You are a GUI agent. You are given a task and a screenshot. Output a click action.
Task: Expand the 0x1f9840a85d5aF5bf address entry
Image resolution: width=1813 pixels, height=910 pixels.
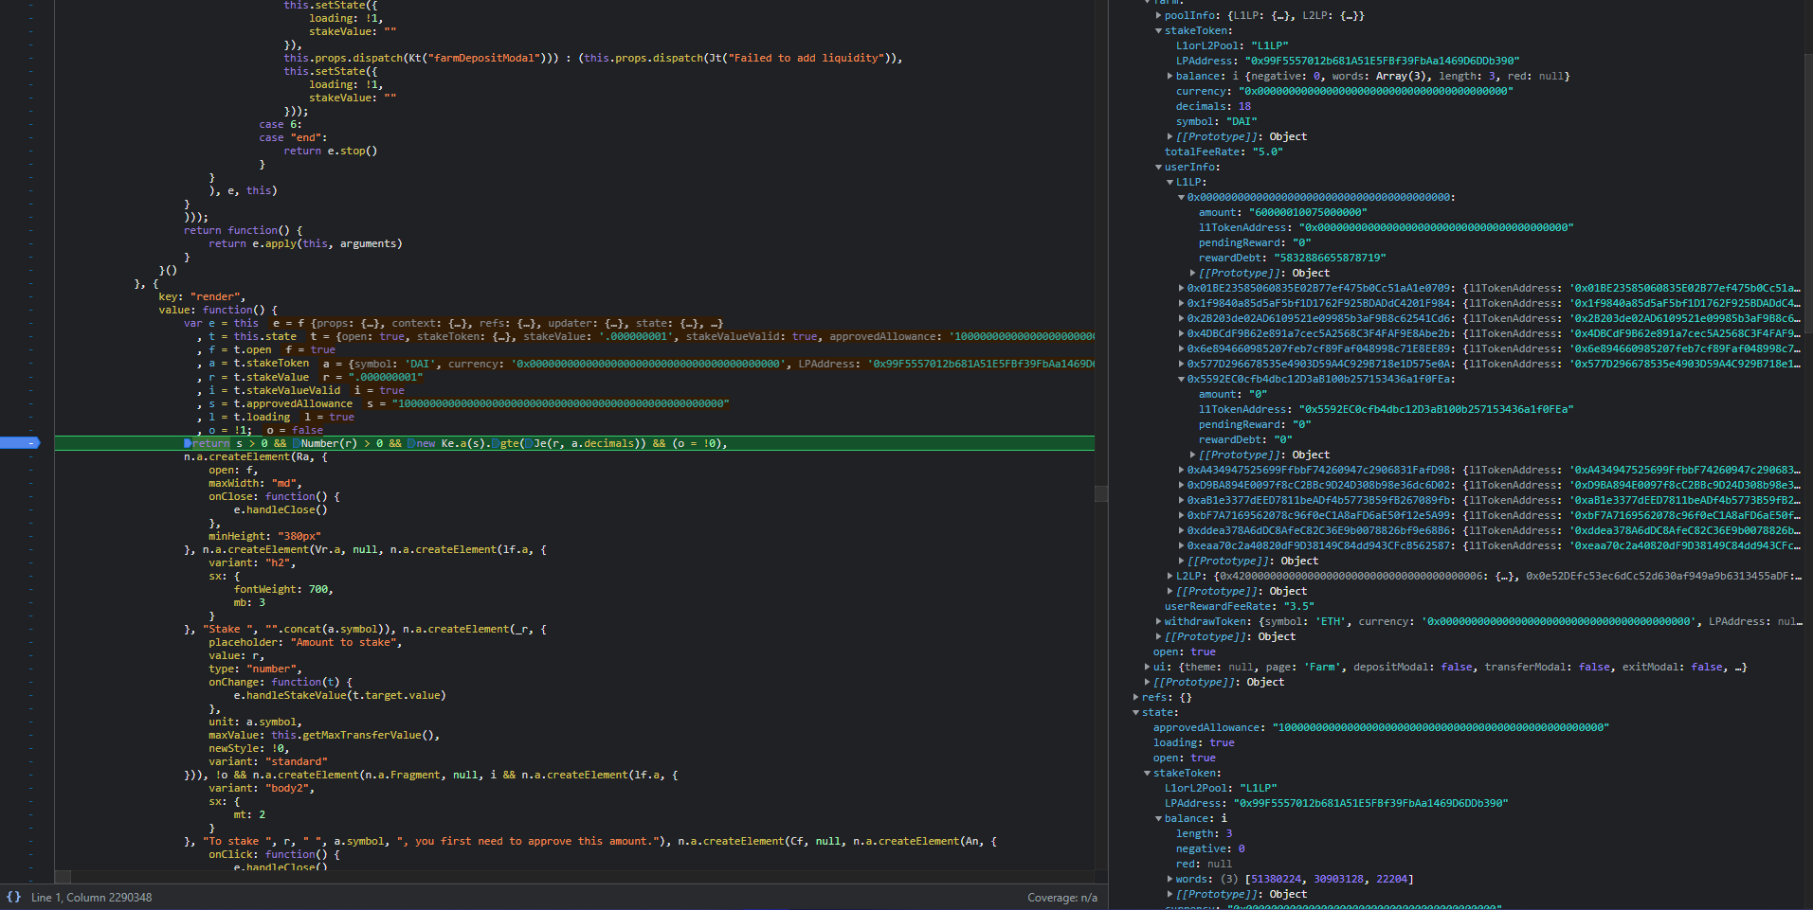[1181, 303]
